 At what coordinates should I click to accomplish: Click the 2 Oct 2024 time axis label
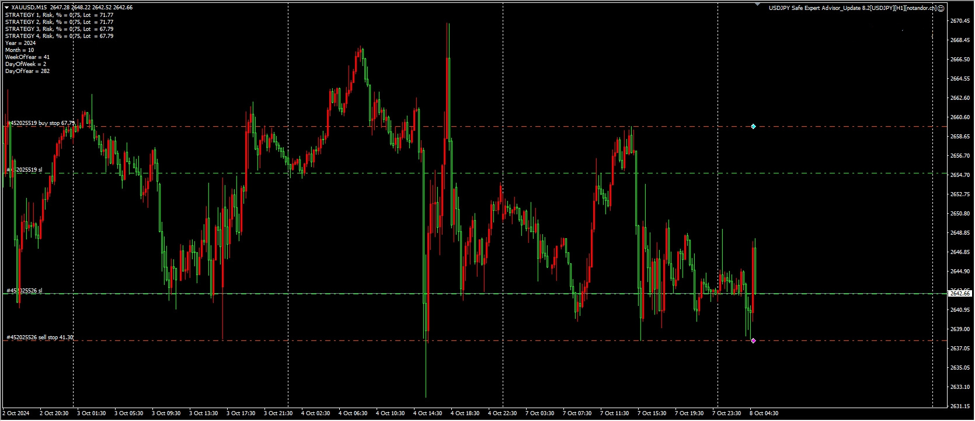(x=18, y=413)
